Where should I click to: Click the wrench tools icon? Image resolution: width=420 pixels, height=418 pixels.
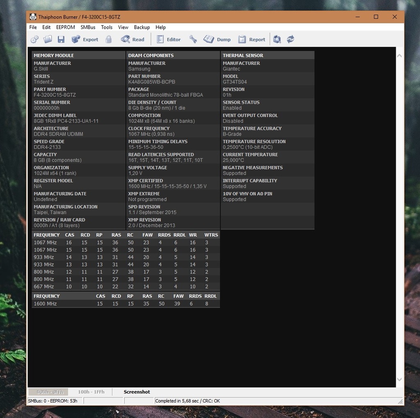pyautogui.click(x=193, y=39)
